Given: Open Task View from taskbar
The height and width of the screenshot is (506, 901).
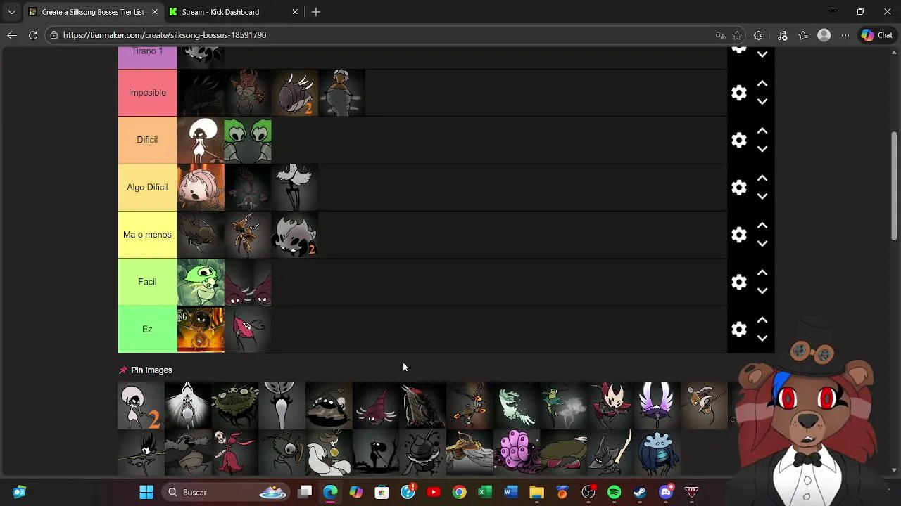Looking at the screenshot, I should click(305, 492).
